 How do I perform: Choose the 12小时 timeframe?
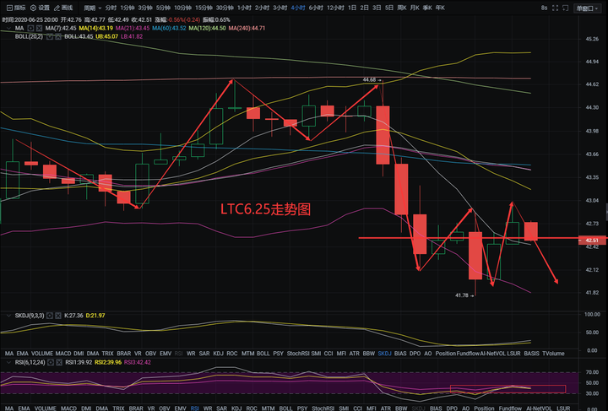click(x=335, y=8)
